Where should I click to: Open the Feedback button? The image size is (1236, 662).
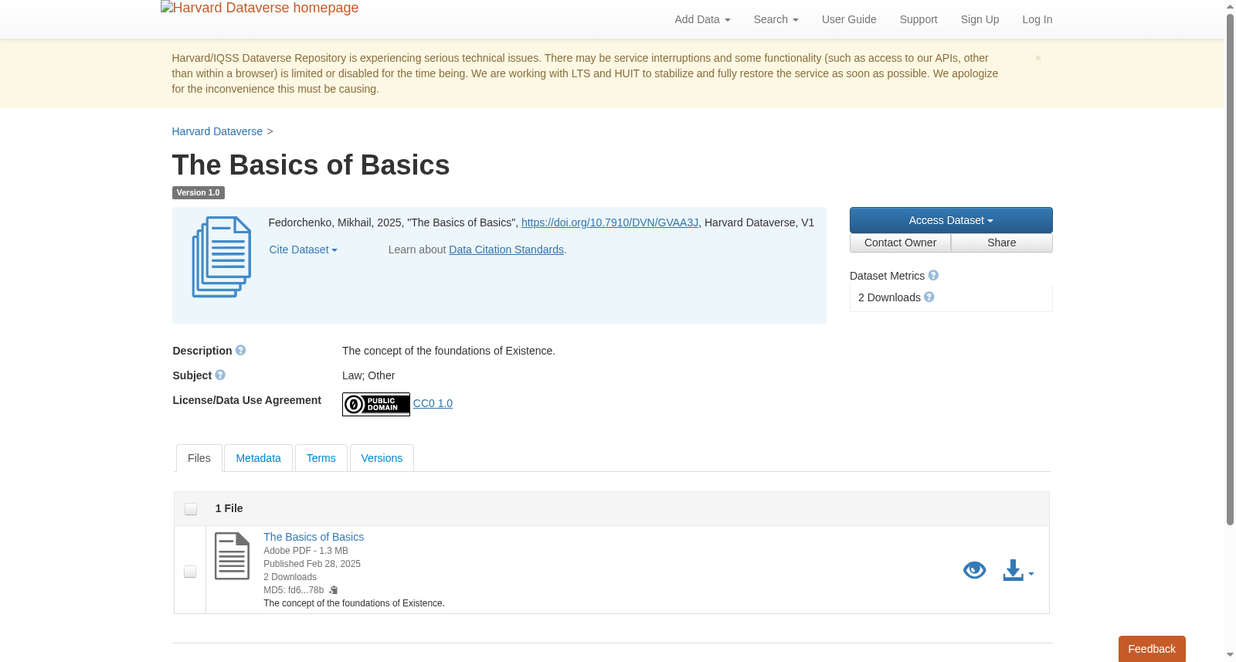1152,649
